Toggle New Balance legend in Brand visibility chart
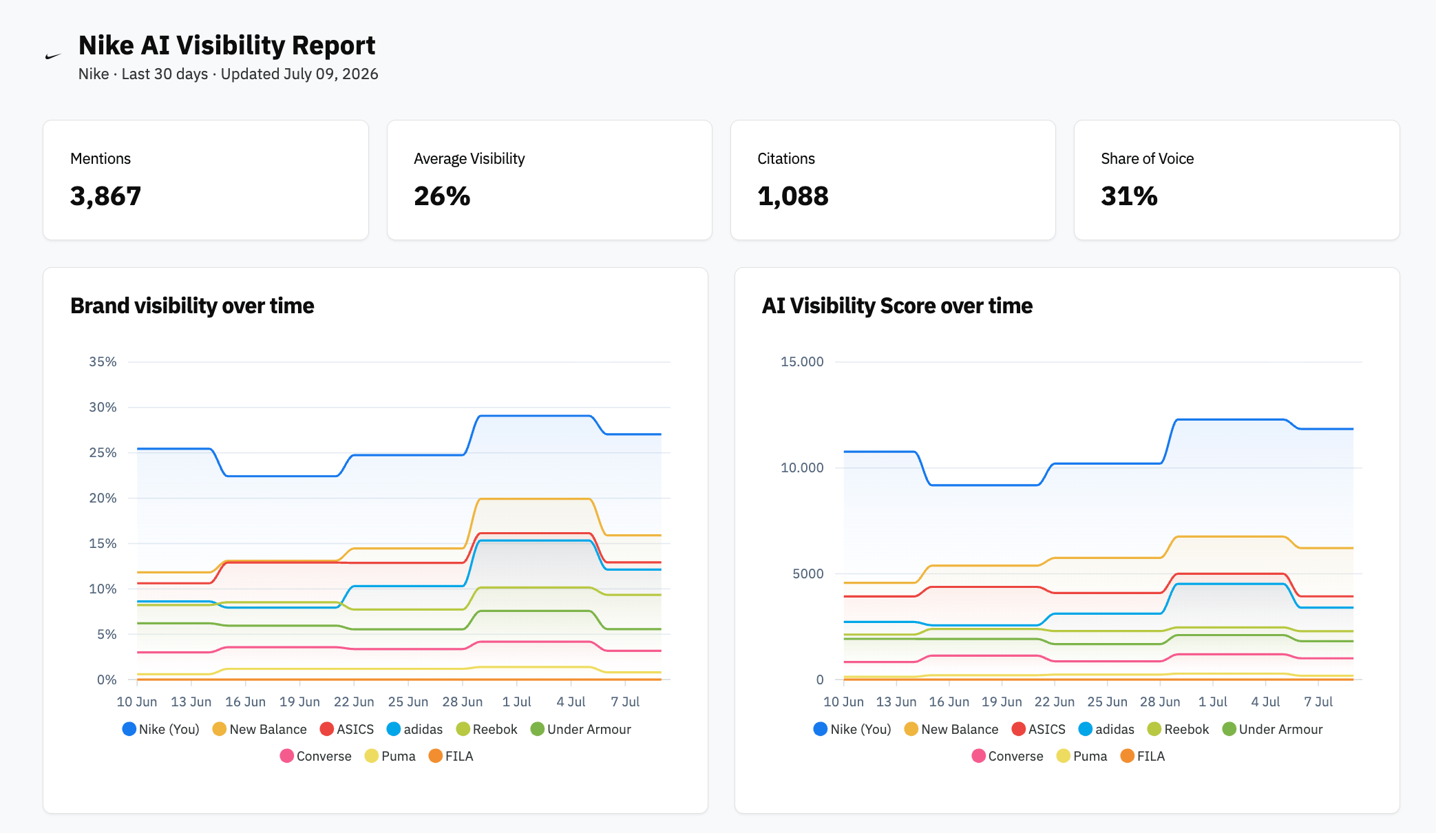Image resolution: width=1436 pixels, height=833 pixels. coord(260,729)
